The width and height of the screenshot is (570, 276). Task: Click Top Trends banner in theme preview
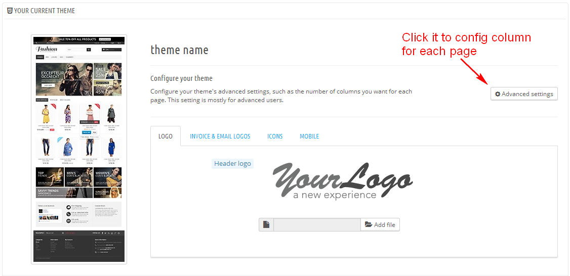tap(50, 177)
